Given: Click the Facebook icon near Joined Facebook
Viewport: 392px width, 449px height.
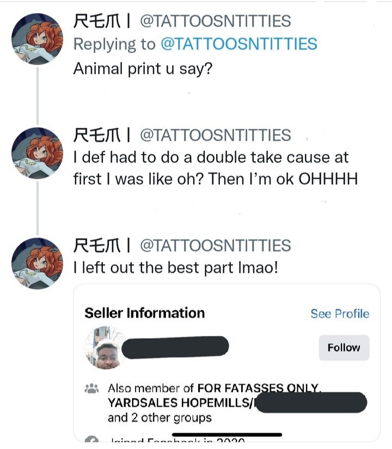Looking at the screenshot, I should tap(92, 439).
